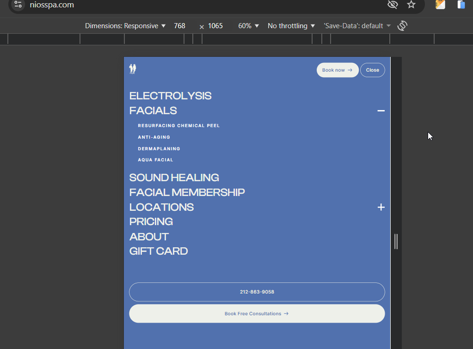This screenshot has height=349, width=473.
Task: Open the No throttling dropdown
Action: click(x=291, y=26)
